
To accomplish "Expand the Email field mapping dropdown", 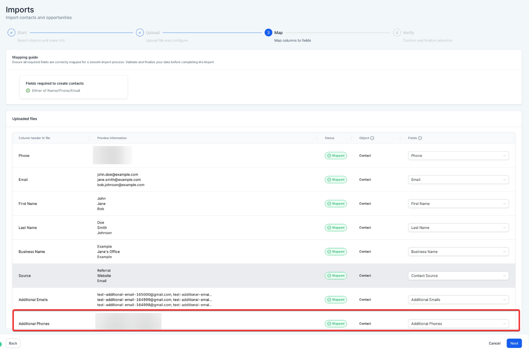I will tap(458, 180).
